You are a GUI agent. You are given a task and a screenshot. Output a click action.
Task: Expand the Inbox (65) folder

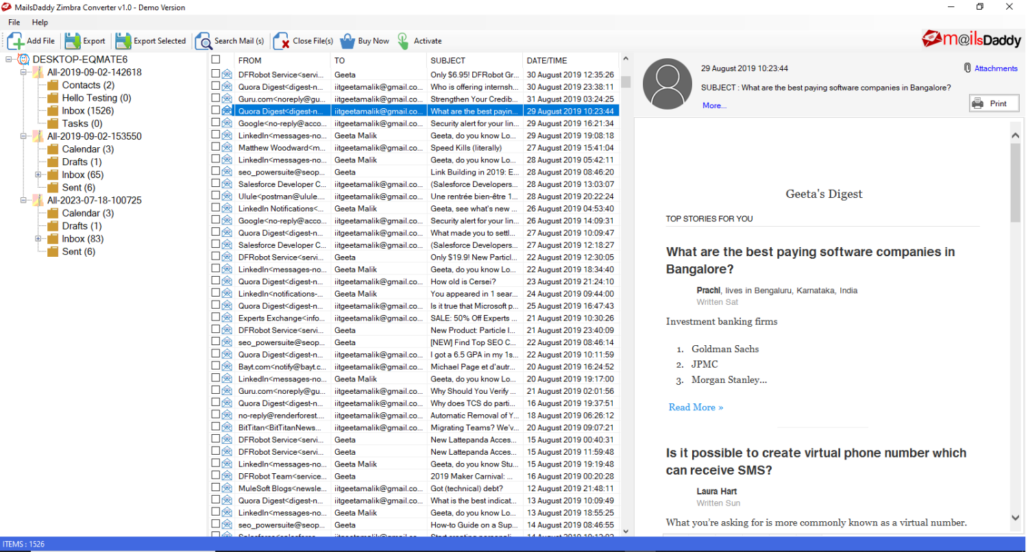pyautogui.click(x=38, y=175)
